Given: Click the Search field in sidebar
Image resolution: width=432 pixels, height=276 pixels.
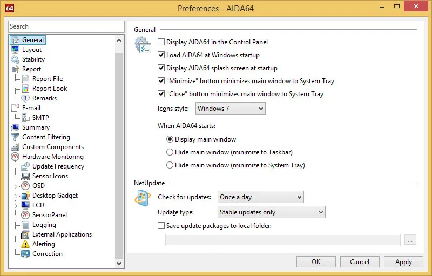Looking at the screenshot, I should [66, 26].
